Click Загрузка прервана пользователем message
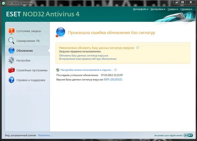 [x=80, y=51]
